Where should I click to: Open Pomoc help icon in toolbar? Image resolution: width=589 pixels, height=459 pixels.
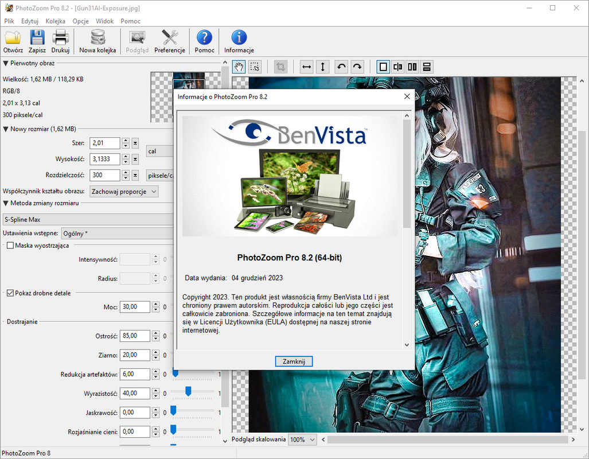pyautogui.click(x=204, y=41)
